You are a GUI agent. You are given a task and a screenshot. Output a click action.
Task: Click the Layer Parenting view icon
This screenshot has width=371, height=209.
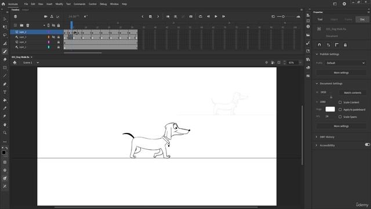pos(52,17)
